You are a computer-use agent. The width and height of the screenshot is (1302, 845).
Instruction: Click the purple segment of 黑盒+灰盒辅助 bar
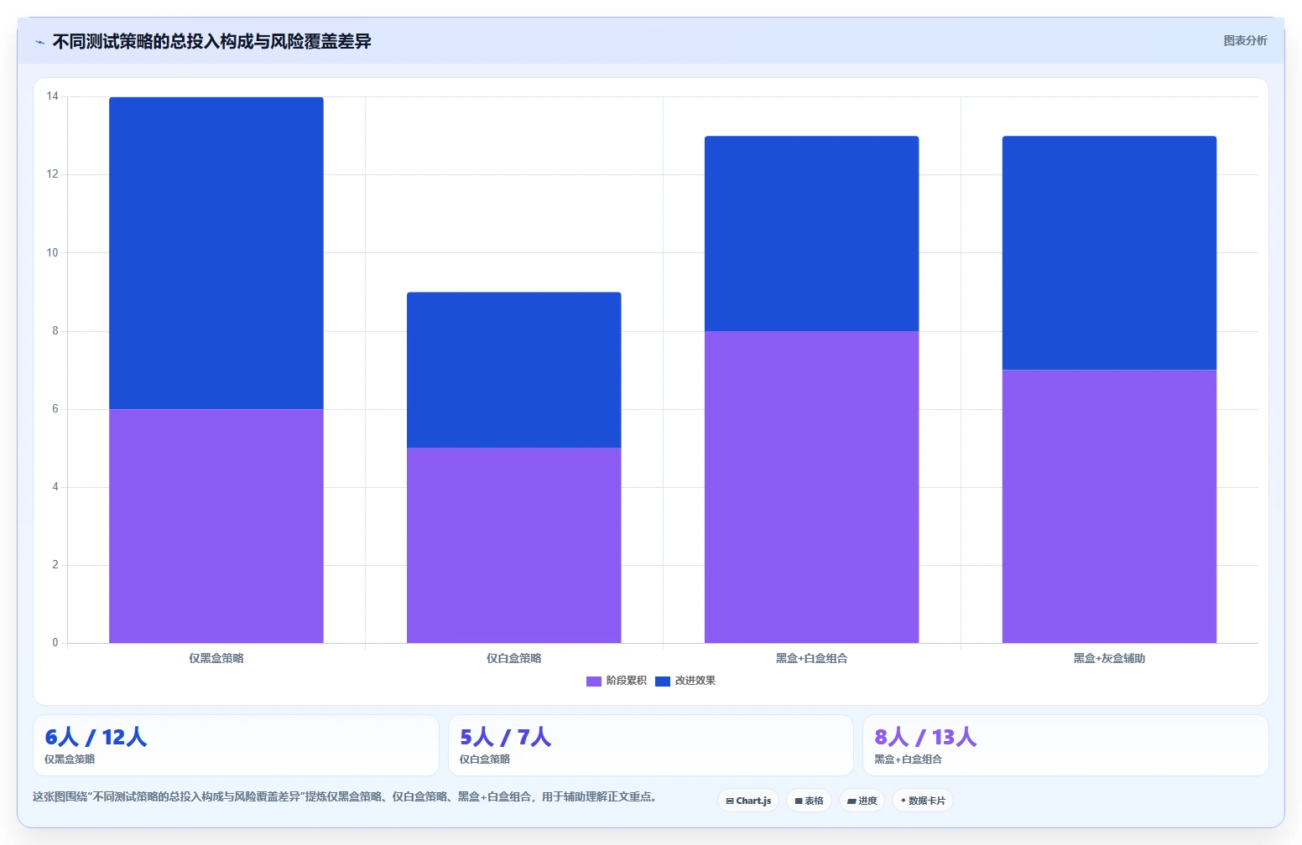click(1110, 506)
